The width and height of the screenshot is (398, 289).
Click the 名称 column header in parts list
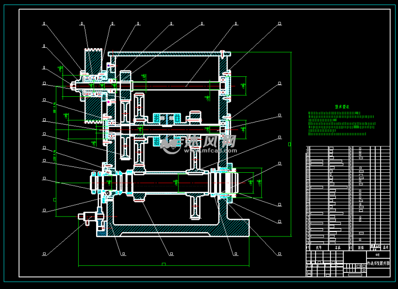[x=338, y=247]
